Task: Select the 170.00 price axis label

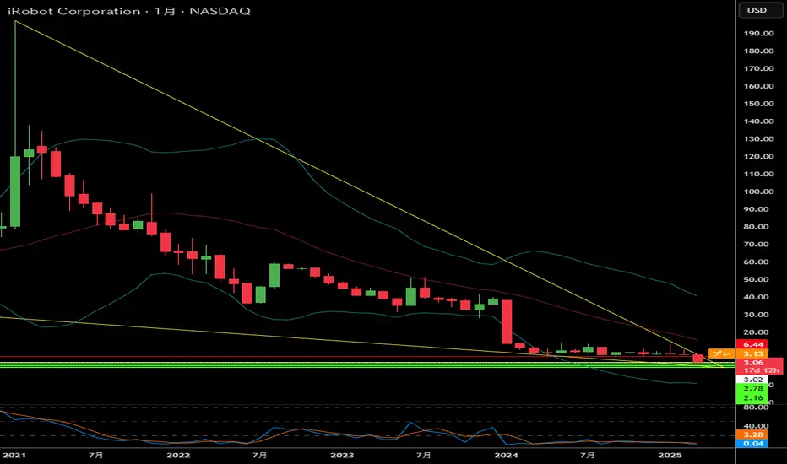Action: click(x=758, y=68)
